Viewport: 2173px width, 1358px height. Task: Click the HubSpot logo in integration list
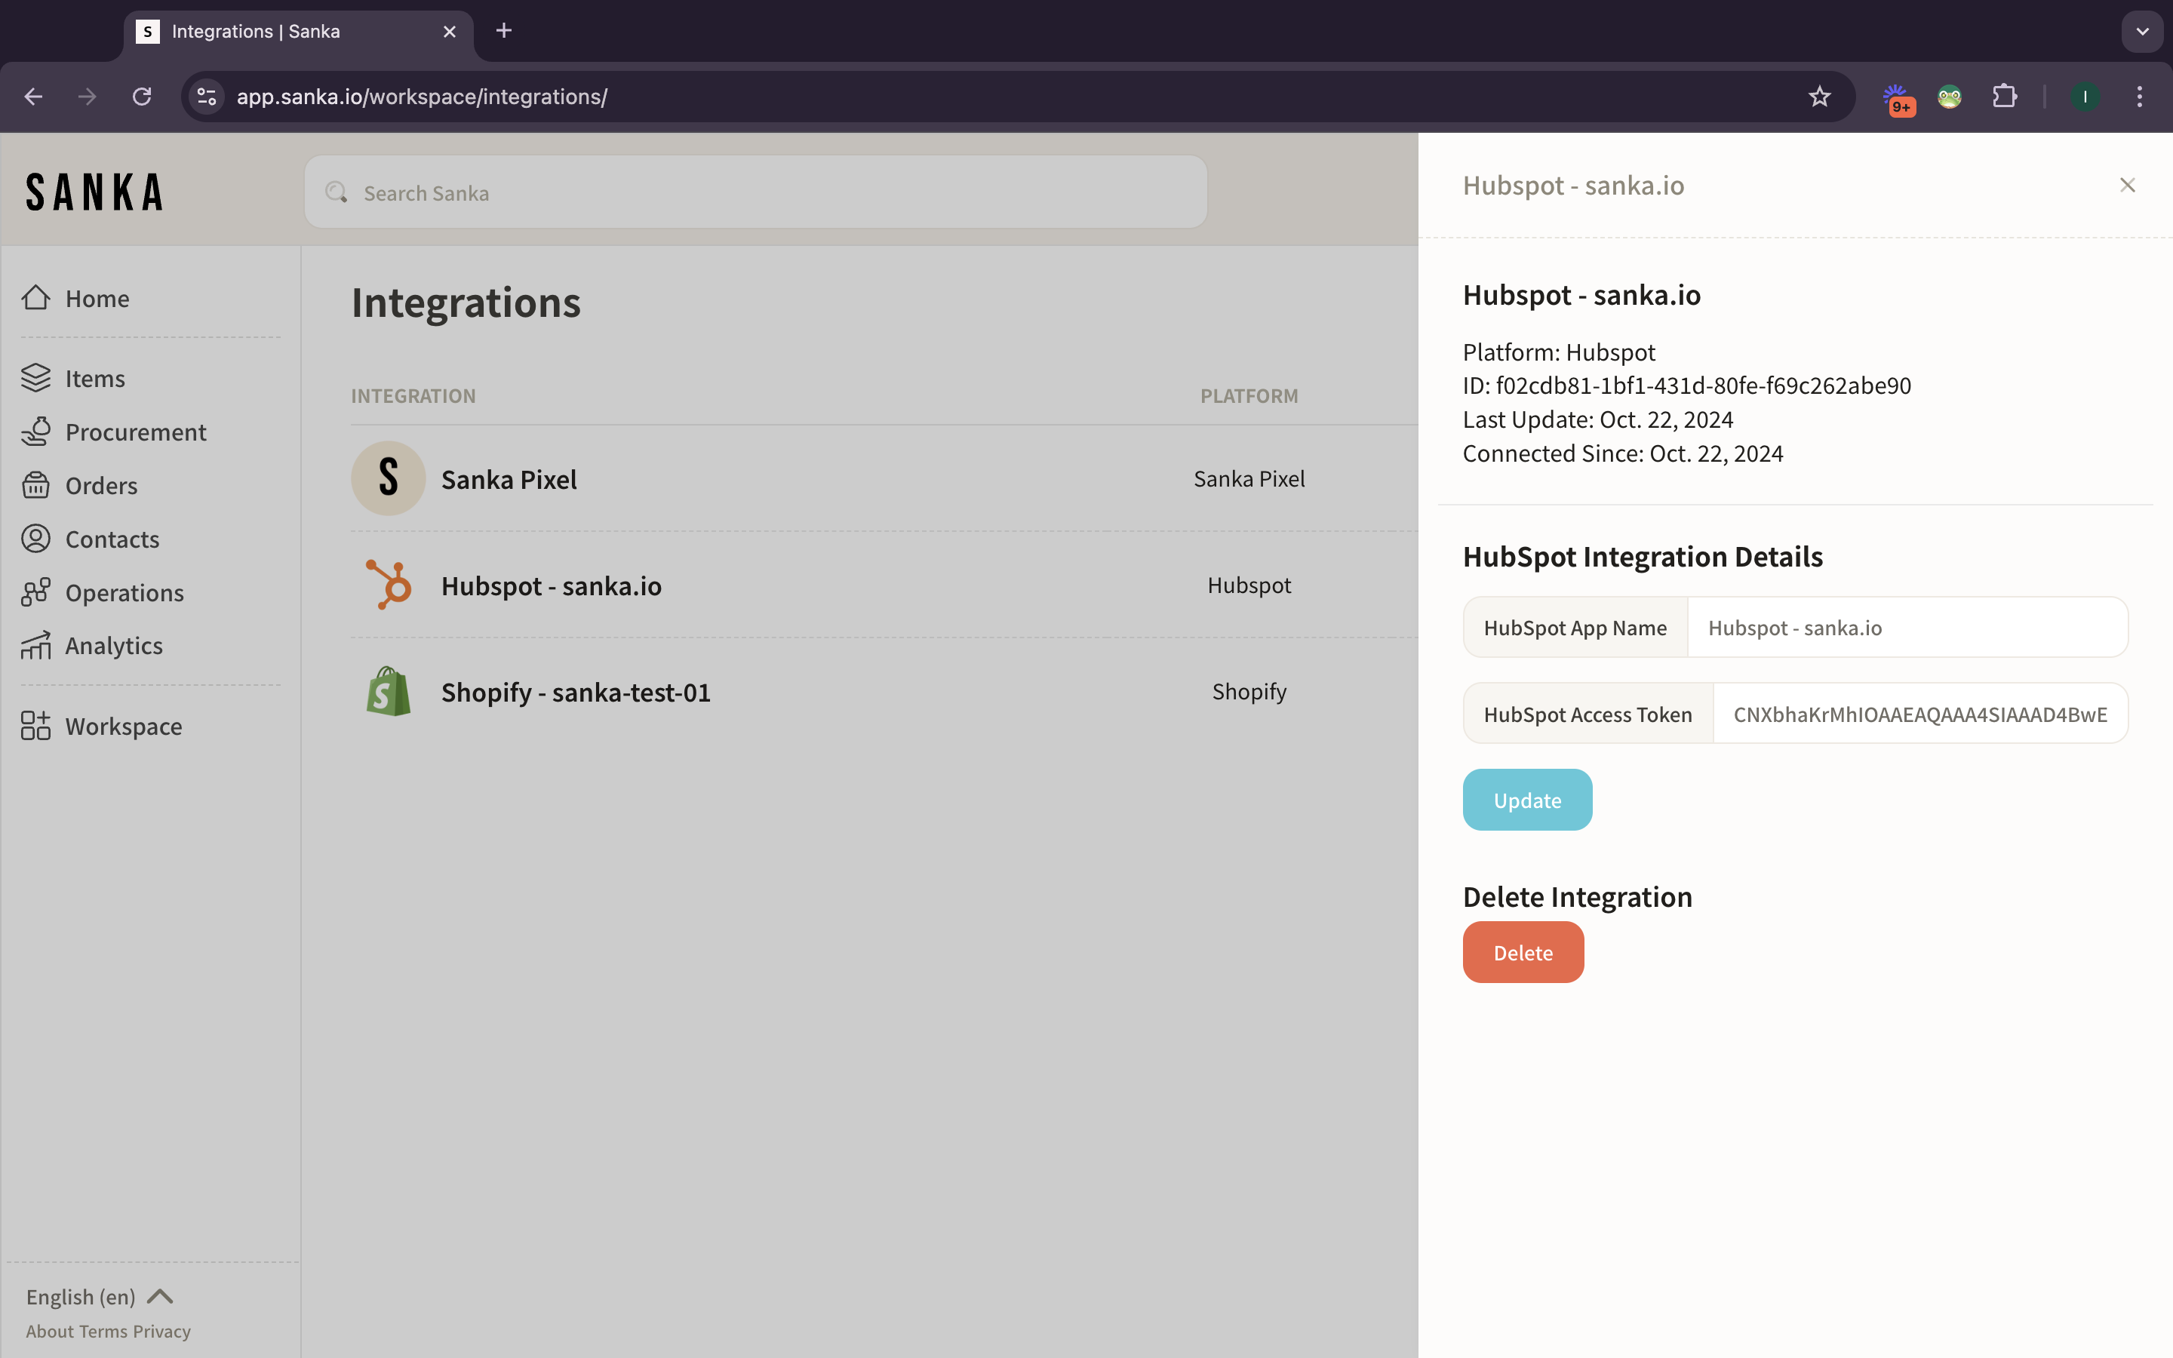click(388, 585)
